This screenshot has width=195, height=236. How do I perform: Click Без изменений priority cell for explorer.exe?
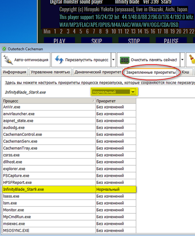click(116, 169)
